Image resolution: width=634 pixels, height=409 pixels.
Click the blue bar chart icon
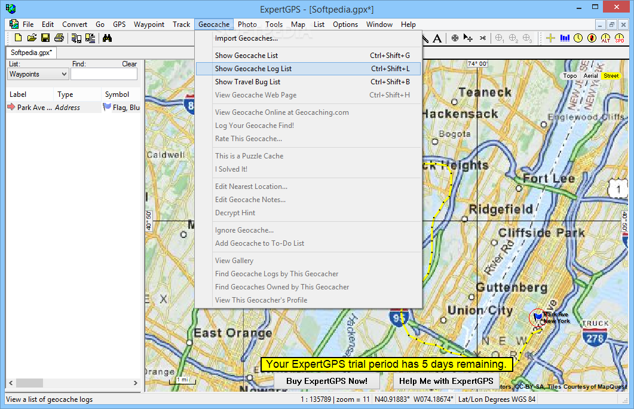point(565,38)
